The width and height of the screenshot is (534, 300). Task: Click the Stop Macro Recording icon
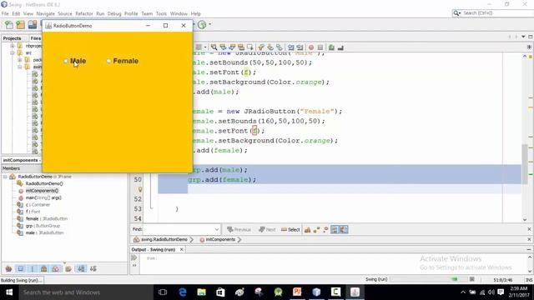point(320,47)
